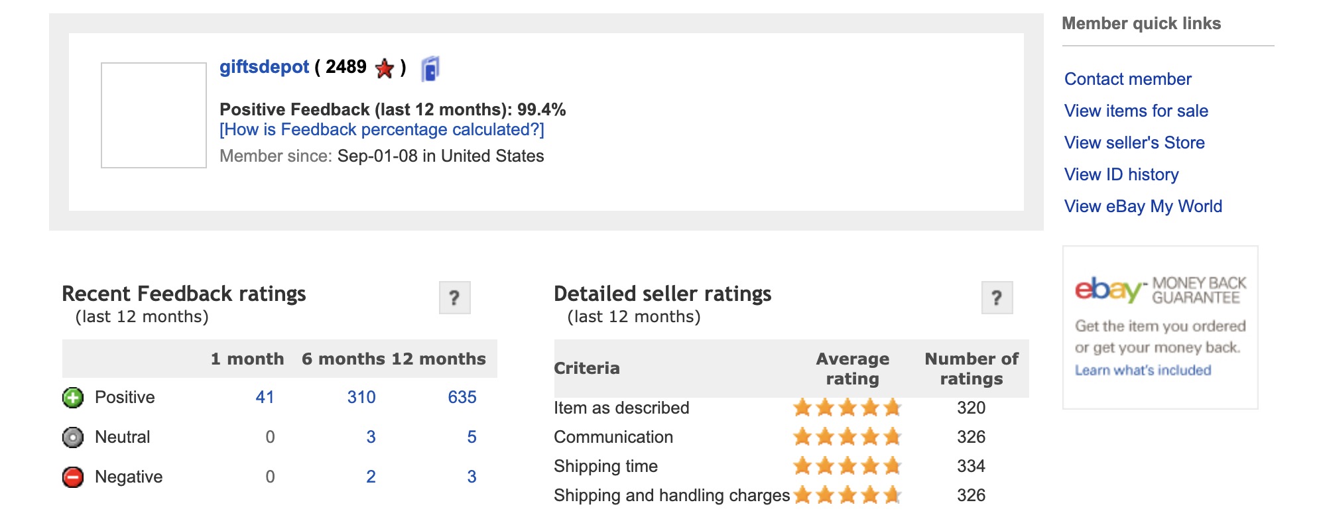Click the eBay Money Back Guarantee logo

coord(1160,290)
